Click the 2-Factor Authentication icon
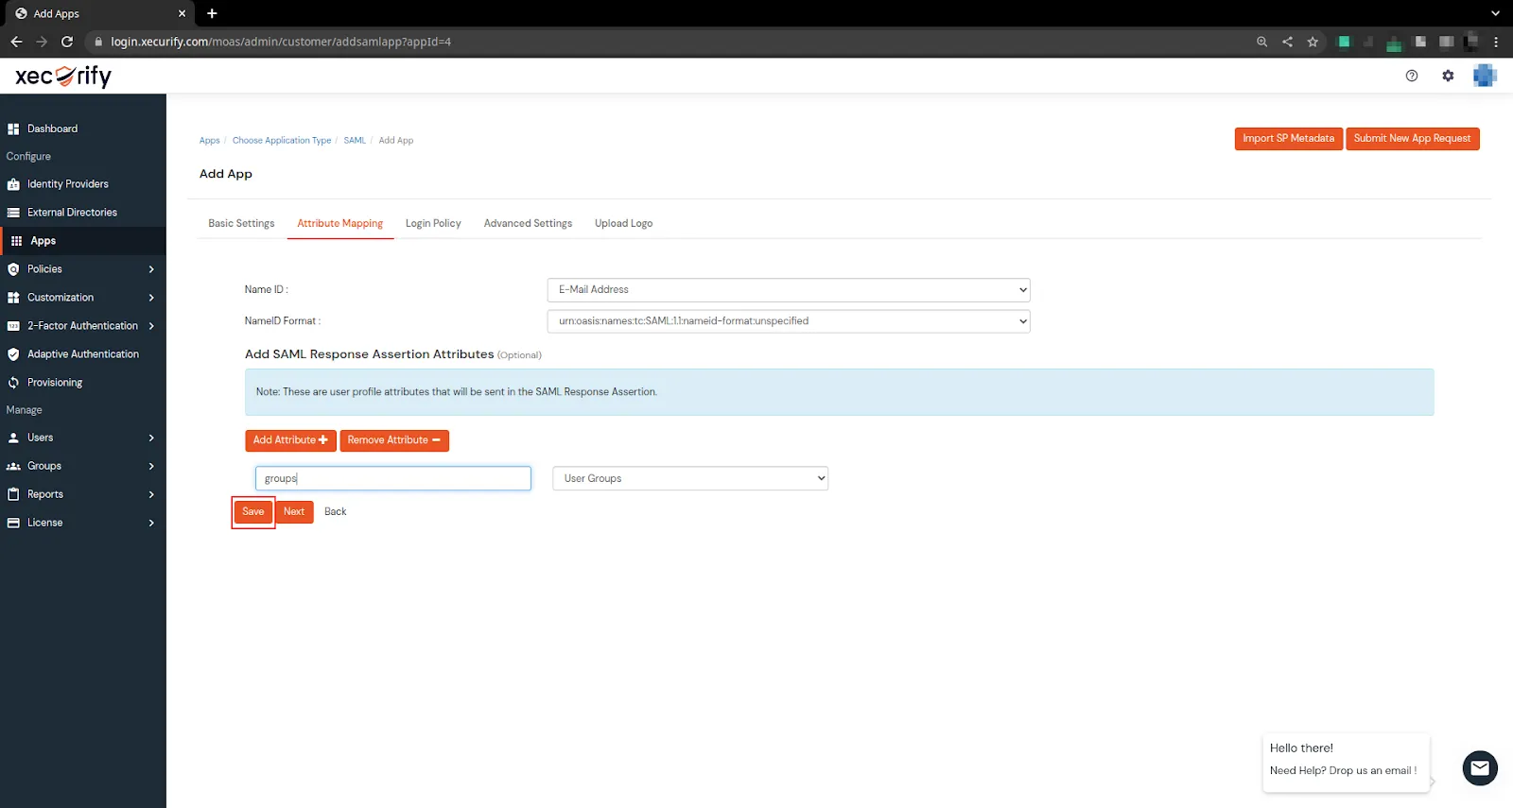This screenshot has width=1513, height=808. pyautogui.click(x=13, y=326)
